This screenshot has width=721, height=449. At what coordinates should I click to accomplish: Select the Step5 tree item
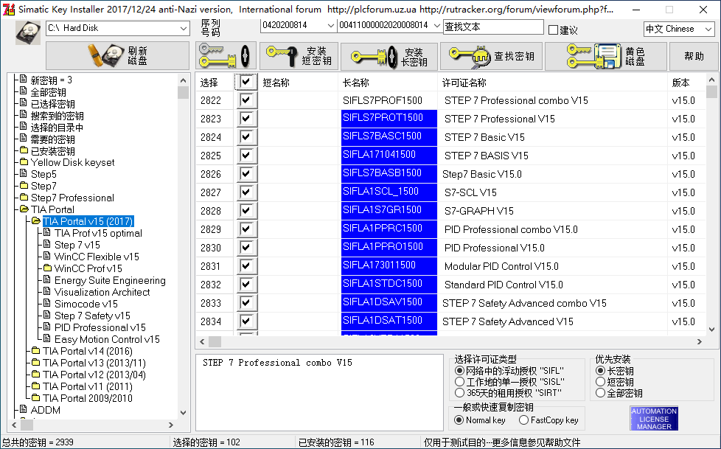click(43, 174)
